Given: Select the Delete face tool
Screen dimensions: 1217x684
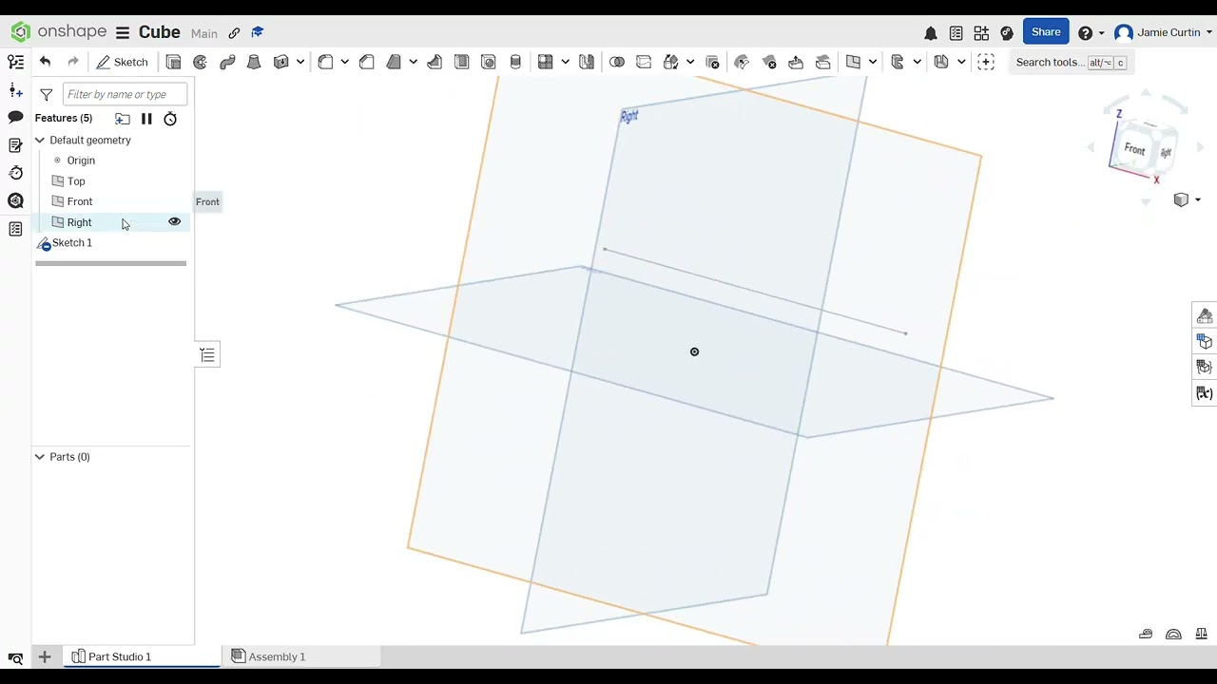Looking at the screenshot, I should 769,62.
